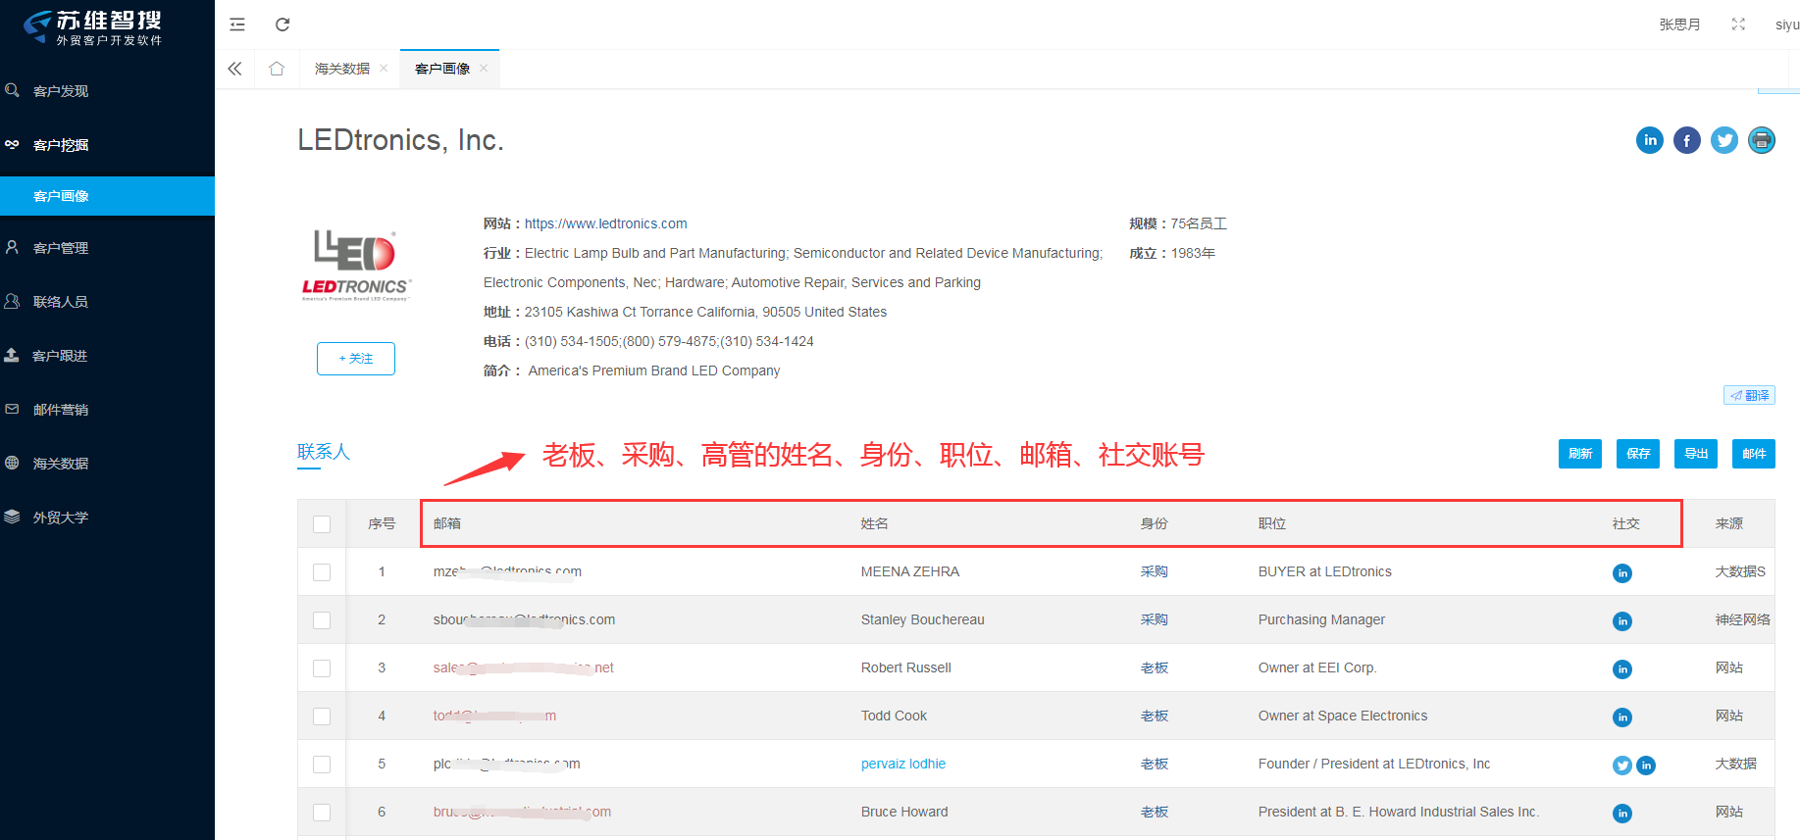1800x840 pixels.
Task: Click the page refresh icon in top bar
Action: (x=283, y=25)
